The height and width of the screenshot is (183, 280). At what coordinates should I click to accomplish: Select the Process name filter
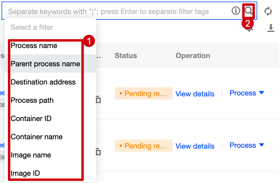click(34, 46)
